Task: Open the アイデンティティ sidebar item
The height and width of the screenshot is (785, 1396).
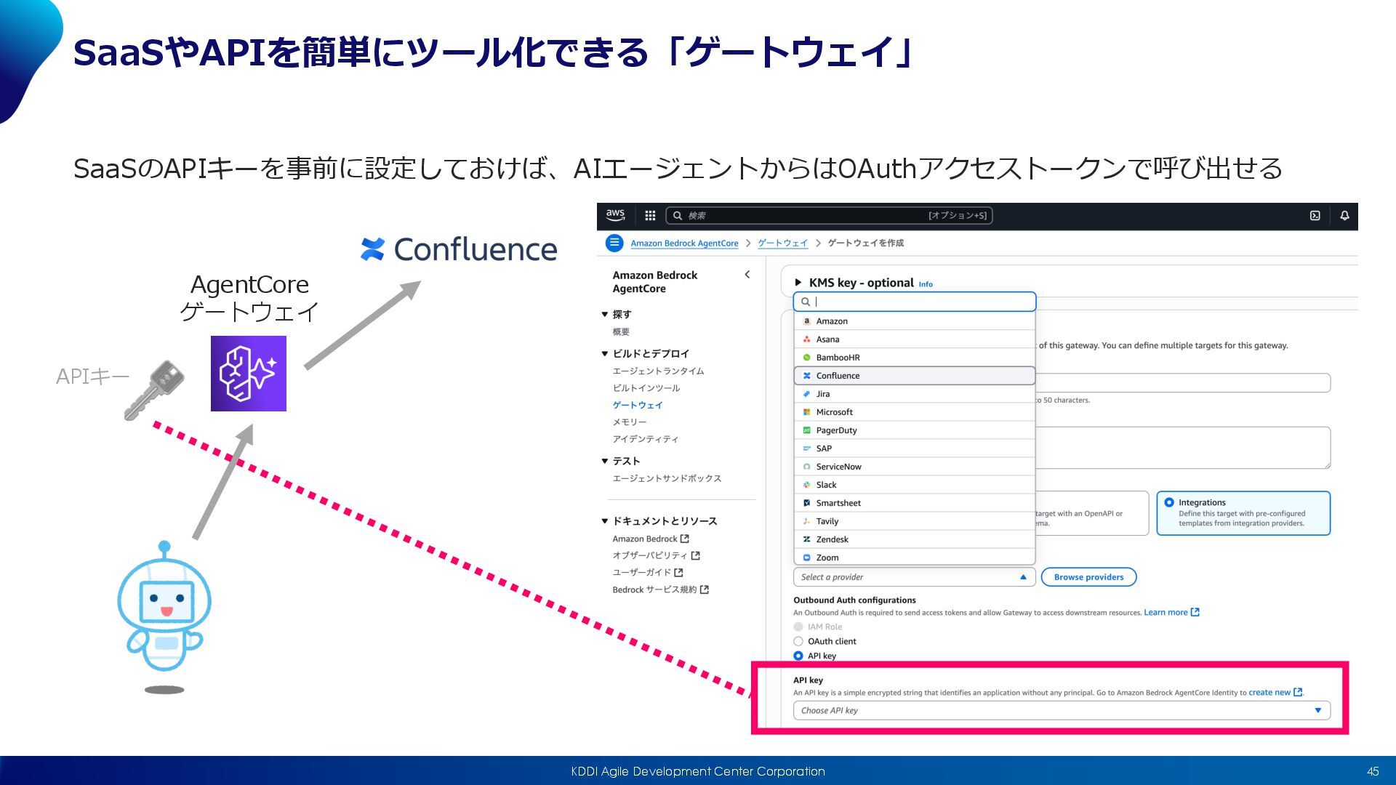Action: pos(646,439)
